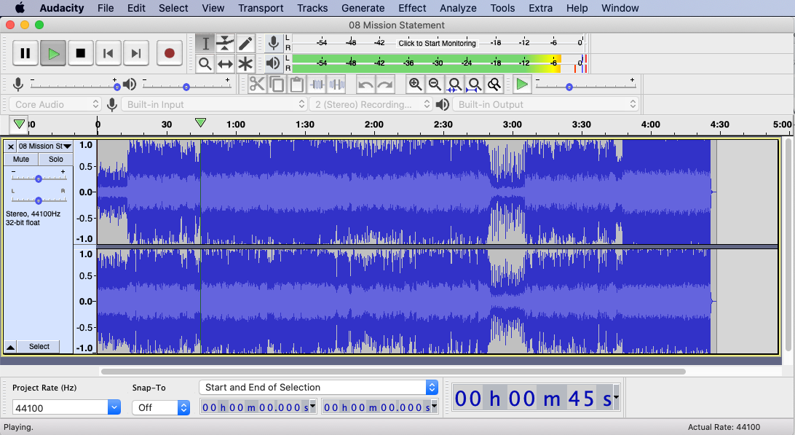Click the Zoom In toolbar button
The image size is (795, 435).
(415, 85)
